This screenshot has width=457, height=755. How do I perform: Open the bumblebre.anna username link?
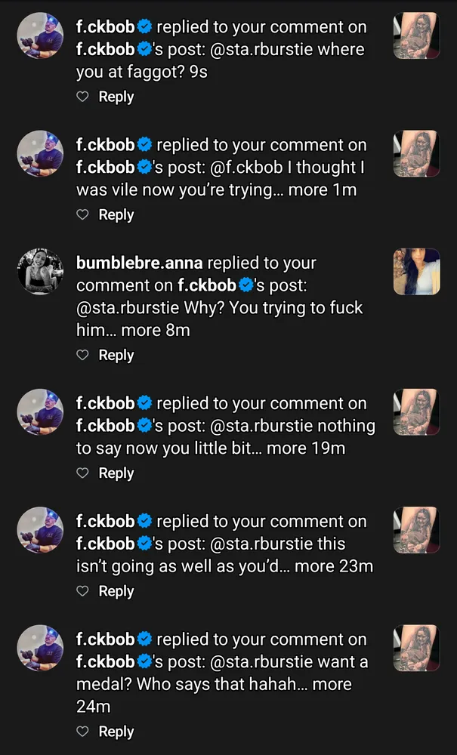(140, 263)
